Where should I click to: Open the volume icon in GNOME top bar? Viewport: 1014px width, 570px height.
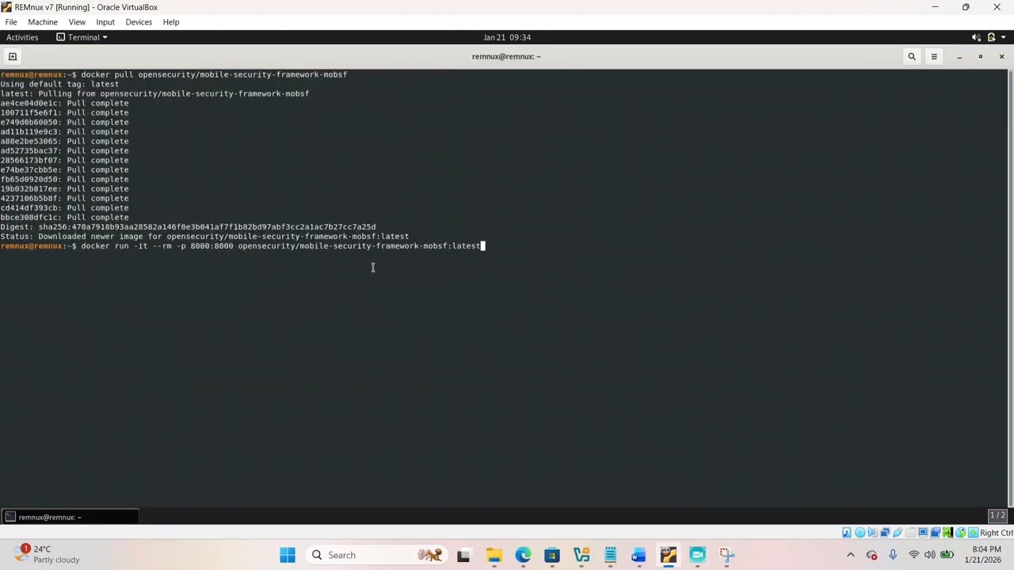click(x=976, y=37)
